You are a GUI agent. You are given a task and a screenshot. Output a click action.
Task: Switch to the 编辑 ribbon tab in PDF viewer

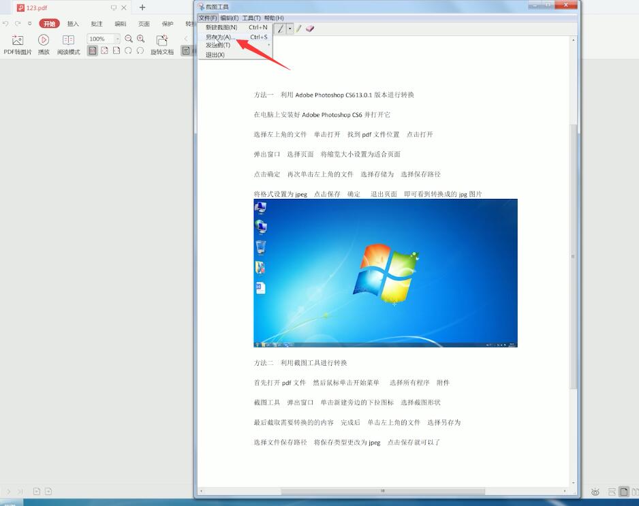pyautogui.click(x=120, y=24)
